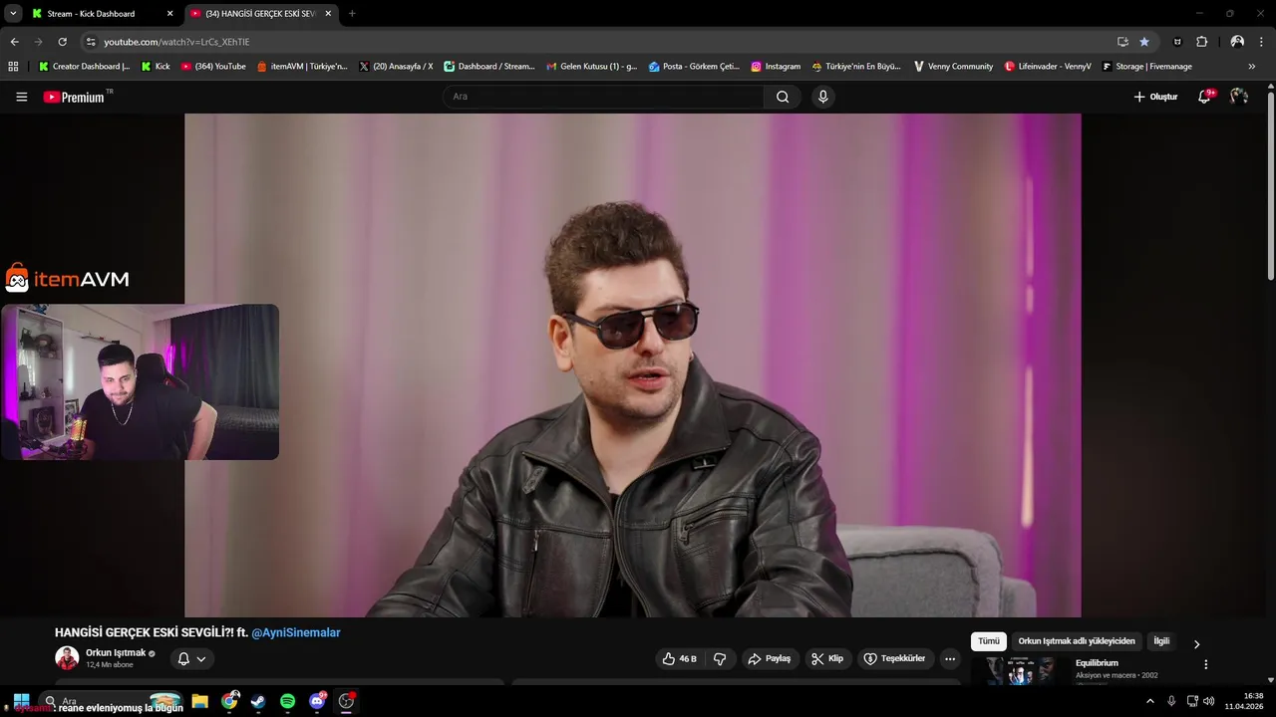Open the Windows Start menu

[x=21, y=701]
